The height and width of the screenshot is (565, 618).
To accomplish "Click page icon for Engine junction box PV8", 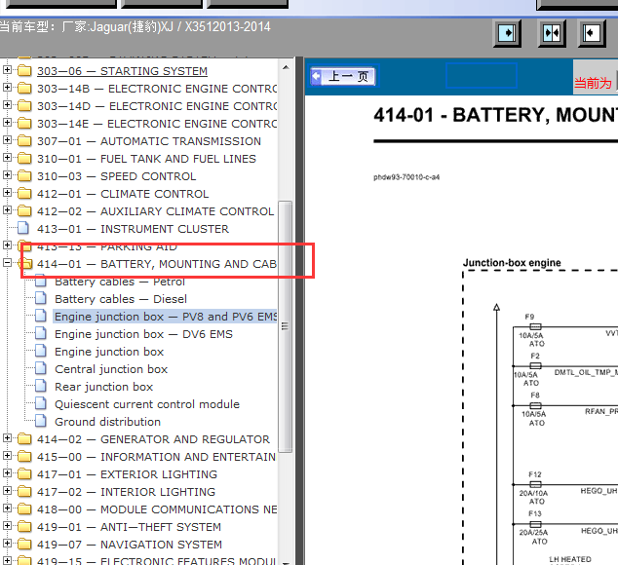I will point(41,316).
